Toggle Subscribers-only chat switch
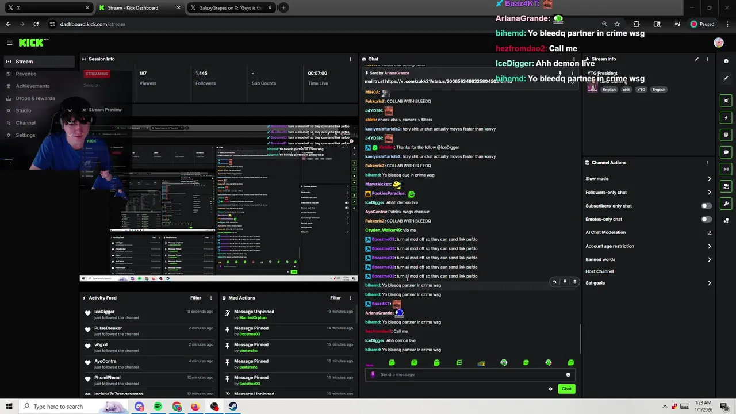This screenshot has width=736, height=414. click(x=706, y=206)
